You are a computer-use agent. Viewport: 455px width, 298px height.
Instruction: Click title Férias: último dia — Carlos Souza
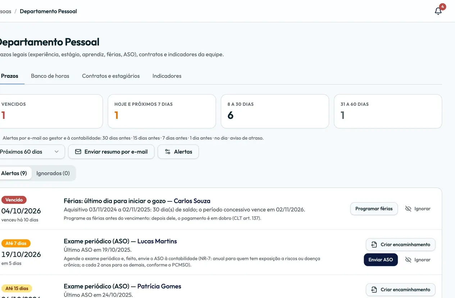tap(137, 201)
